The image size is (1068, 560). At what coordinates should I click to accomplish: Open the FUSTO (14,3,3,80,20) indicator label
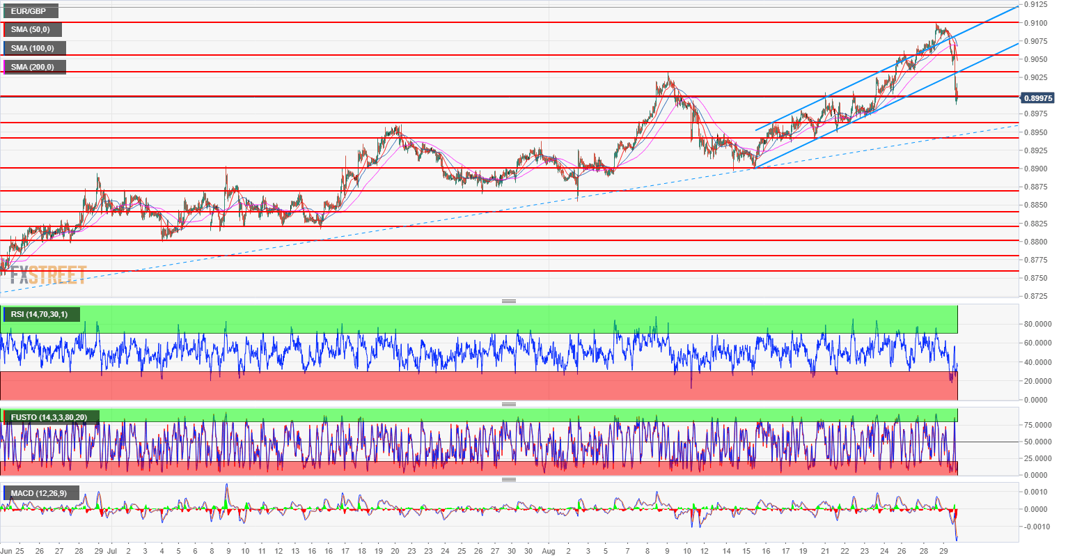[50, 418]
